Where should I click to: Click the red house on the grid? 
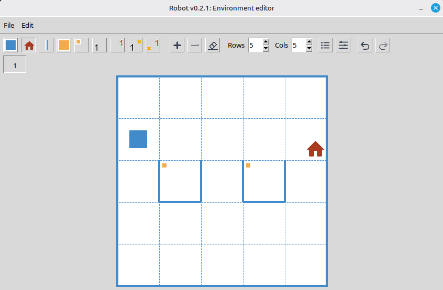(x=315, y=149)
